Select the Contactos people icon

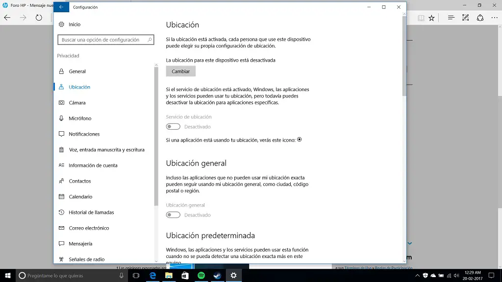point(61,181)
